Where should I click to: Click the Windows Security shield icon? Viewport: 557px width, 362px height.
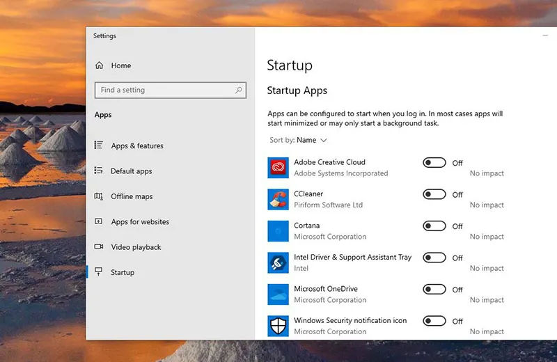pos(278,326)
